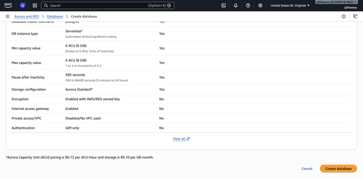The image size is (363, 178).
Task: Click 'Yes' in the Max capacity value row
Action: point(162,63)
